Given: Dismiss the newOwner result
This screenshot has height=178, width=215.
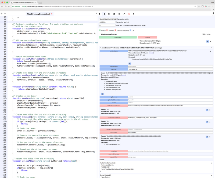Looking at the screenshot, I should coord(210,137).
